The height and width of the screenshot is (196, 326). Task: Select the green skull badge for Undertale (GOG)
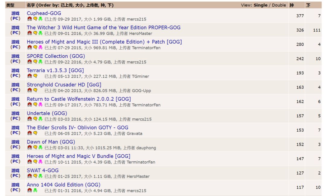40,119
